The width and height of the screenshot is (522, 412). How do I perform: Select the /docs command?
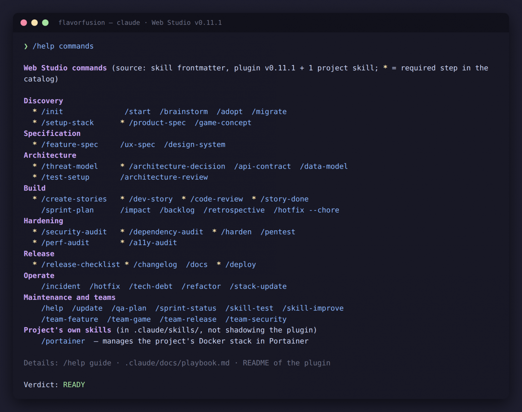(197, 265)
